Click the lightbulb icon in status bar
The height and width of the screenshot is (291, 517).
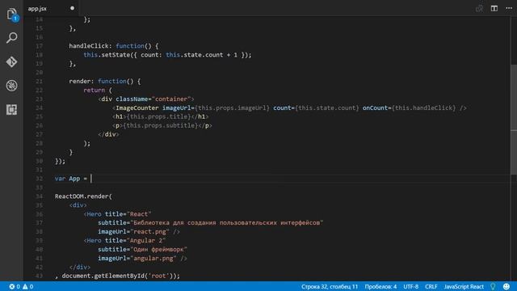493,286
